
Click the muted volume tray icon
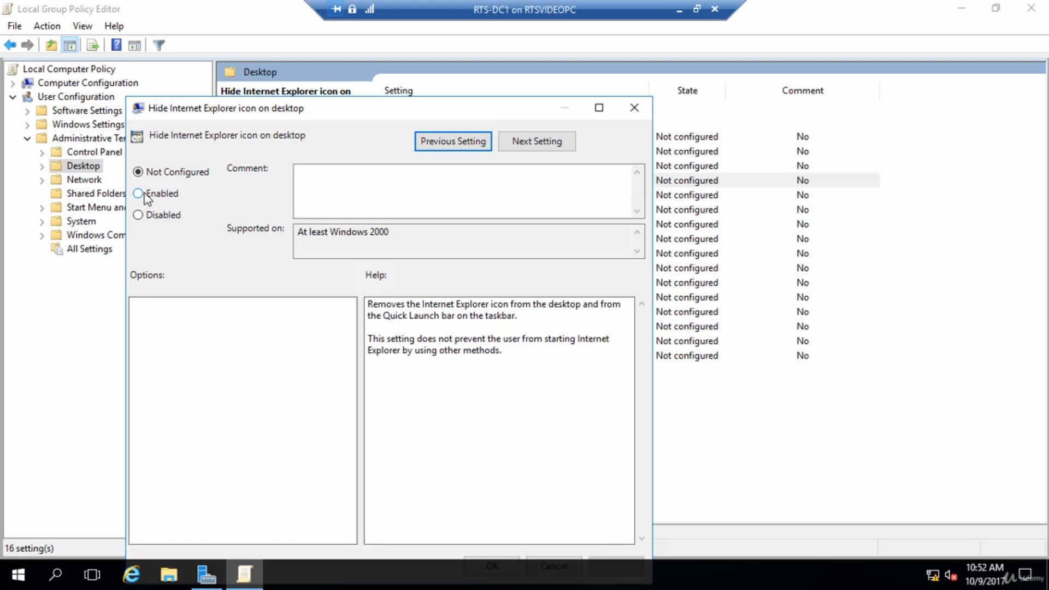[x=951, y=575]
